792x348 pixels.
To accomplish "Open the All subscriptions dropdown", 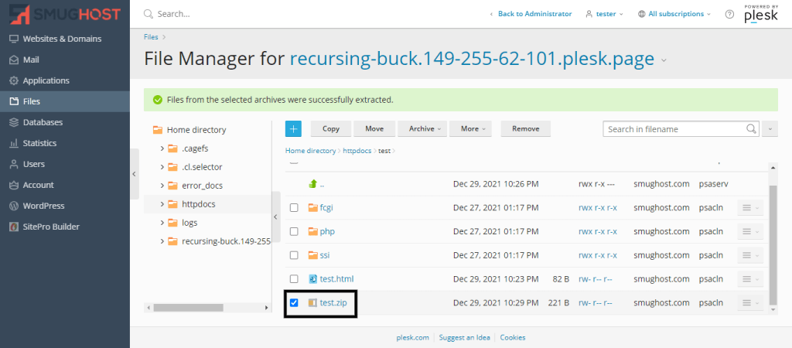I will pyautogui.click(x=674, y=14).
